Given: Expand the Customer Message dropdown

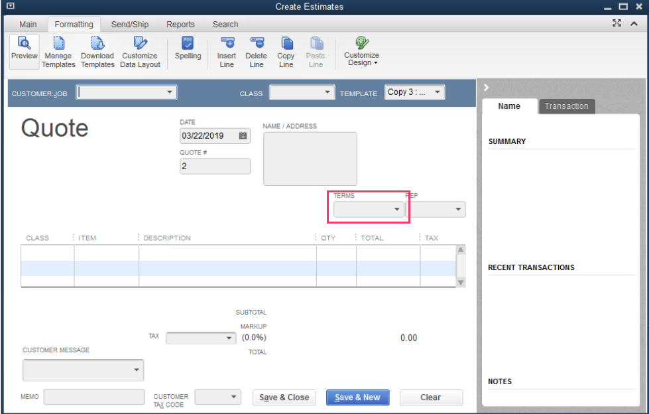Looking at the screenshot, I should (x=137, y=370).
